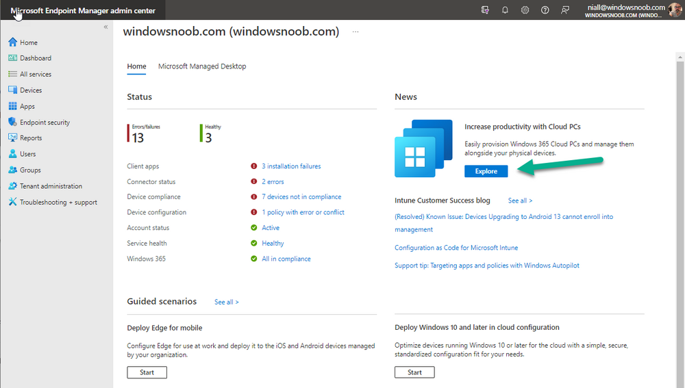Click the Explore button for Cloud PCs
This screenshot has width=685, height=388.
[x=486, y=171]
